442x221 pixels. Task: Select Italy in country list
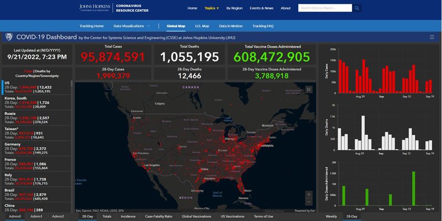click(36, 179)
